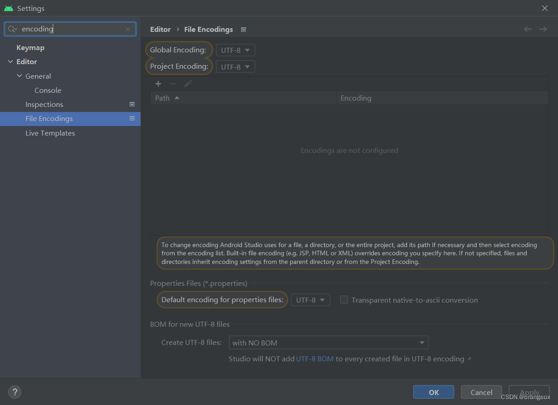Open the Project Encoding dropdown
558x405 pixels.
point(236,67)
